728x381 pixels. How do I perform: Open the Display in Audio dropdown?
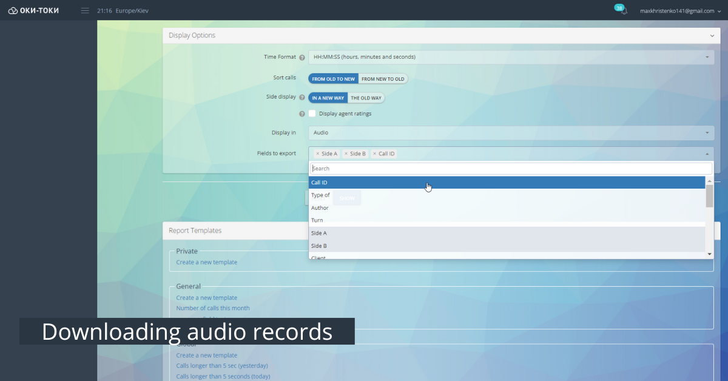pyautogui.click(x=511, y=133)
